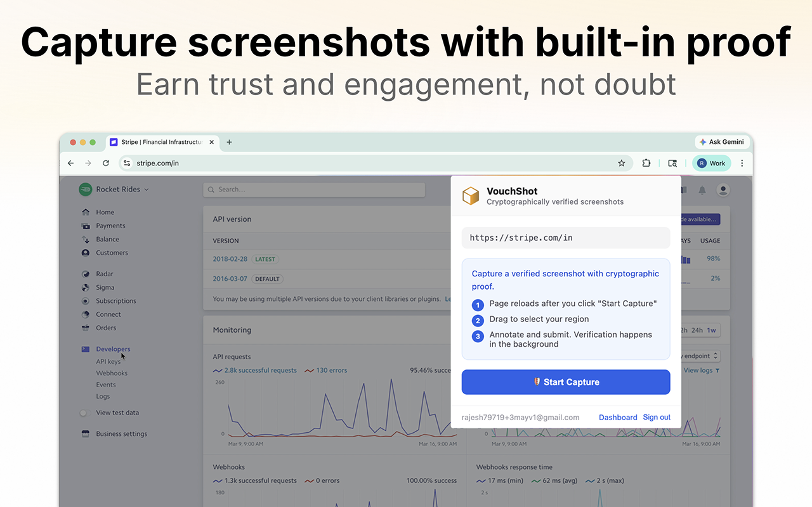Screen dimensions: 812x507
Task: Open the View logs link
Action: click(x=702, y=370)
